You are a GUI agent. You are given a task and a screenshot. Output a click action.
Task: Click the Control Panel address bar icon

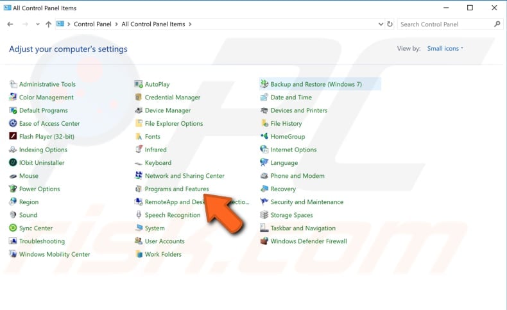60,24
